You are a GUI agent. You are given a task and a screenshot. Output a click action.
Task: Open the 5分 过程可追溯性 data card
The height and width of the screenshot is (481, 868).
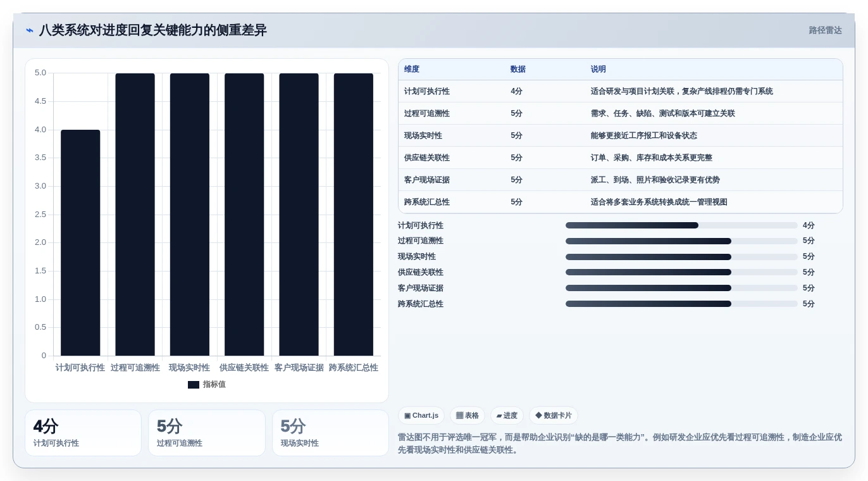pyautogui.click(x=207, y=433)
